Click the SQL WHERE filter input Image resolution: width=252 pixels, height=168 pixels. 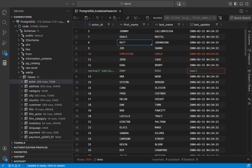pyautogui.click(x=190, y=18)
